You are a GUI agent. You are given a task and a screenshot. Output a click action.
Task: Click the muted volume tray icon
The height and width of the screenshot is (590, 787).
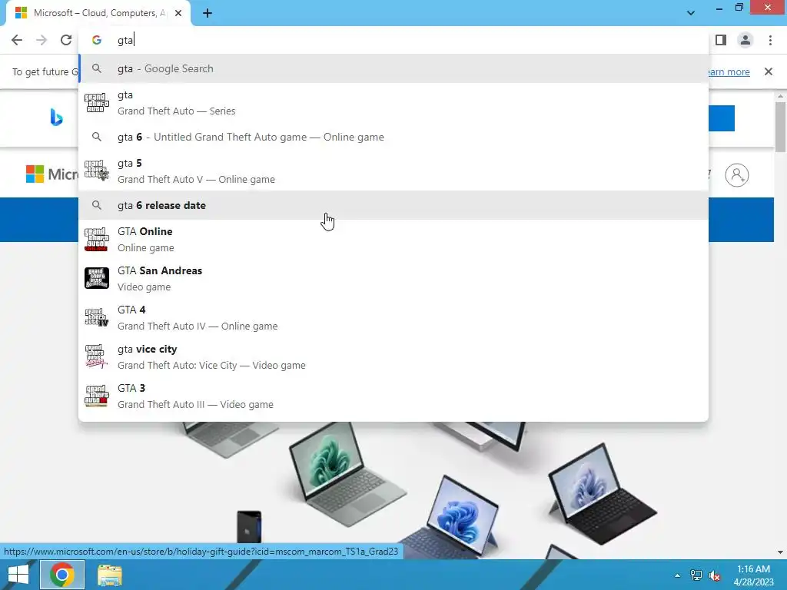715,575
